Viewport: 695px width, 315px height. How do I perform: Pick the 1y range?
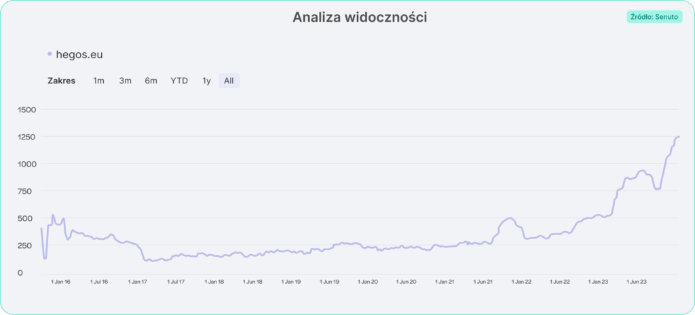coord(206,81)
